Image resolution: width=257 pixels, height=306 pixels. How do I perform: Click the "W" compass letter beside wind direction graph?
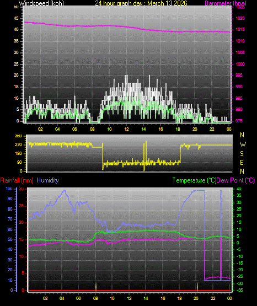[243, 144]
